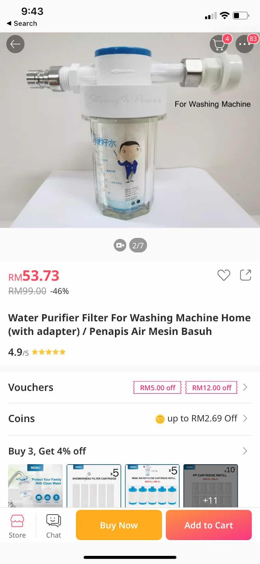Viewport: 260px width, 564px height.
Task: Tap the Buy Now button
Action: pyautogui.click(x=119, y=525)
